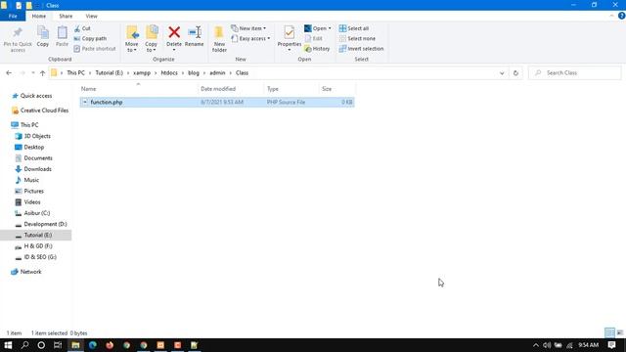Go back to previous folder
Screen dimensions: 626x352
coord(9,73)
